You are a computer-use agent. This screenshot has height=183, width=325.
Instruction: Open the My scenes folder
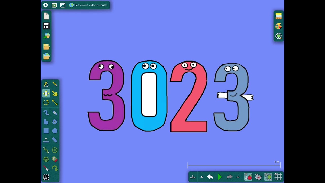click(46, 47)
